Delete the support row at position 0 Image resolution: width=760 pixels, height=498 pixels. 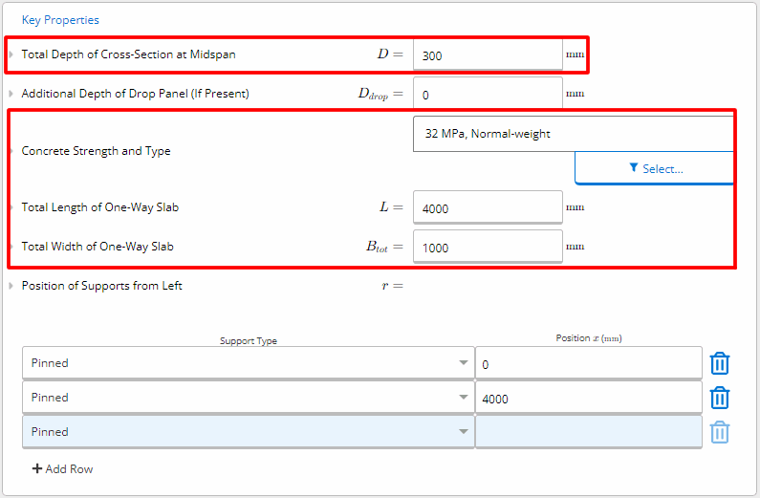pyautogui.click(x=719, y=363)
